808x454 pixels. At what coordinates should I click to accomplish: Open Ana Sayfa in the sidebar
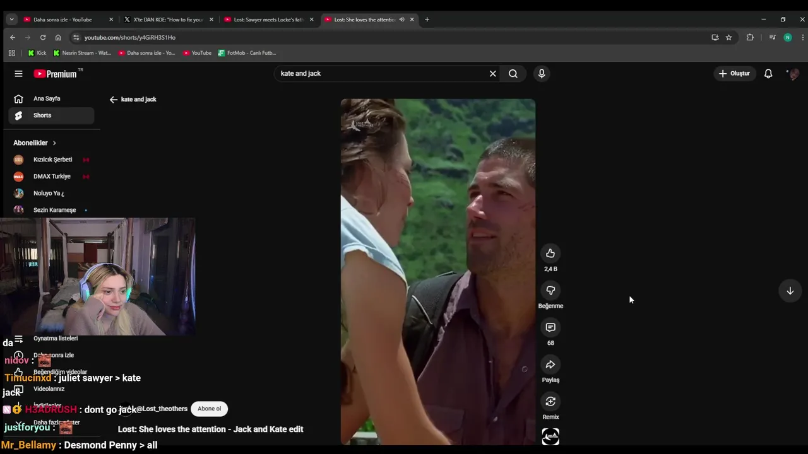tap(51, 98)
